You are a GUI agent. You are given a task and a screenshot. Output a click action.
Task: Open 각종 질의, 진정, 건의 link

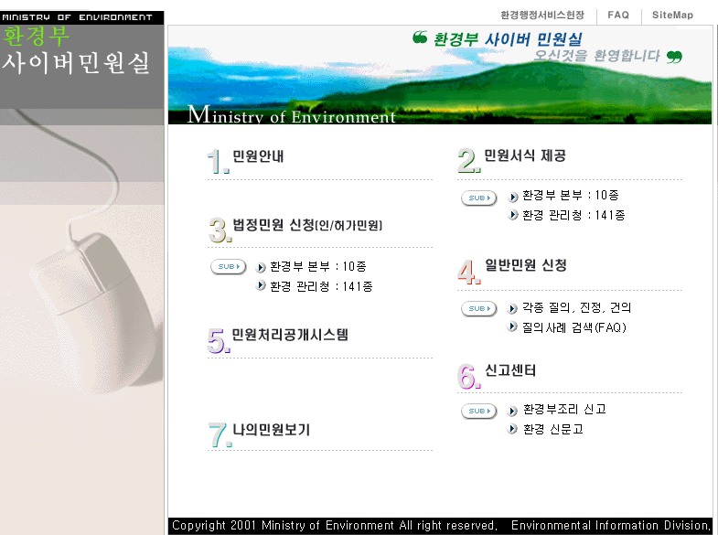pos(577,307)
